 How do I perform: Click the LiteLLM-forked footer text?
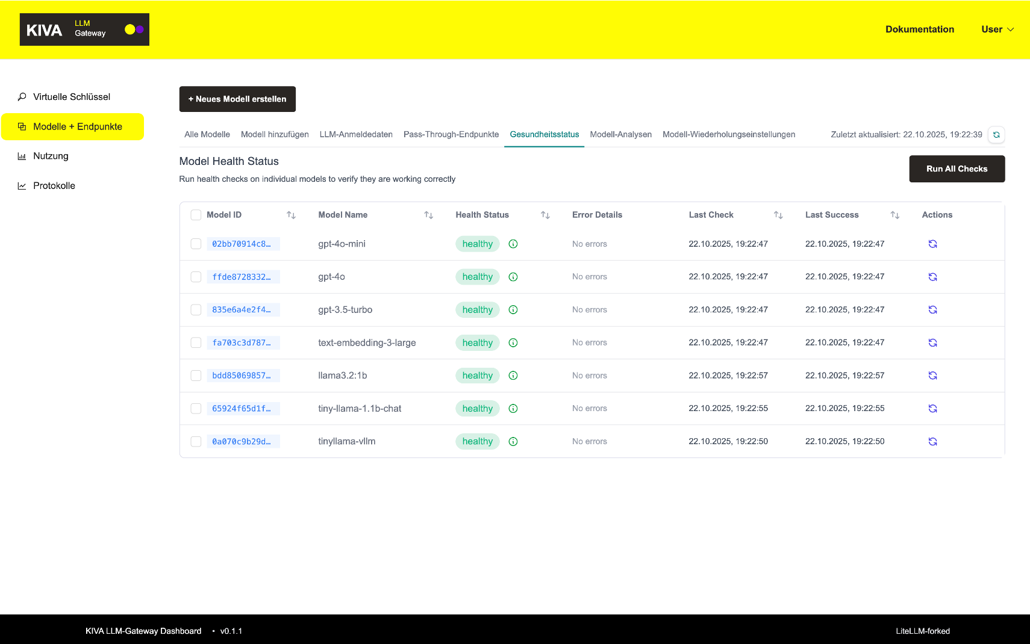point(923,631)
